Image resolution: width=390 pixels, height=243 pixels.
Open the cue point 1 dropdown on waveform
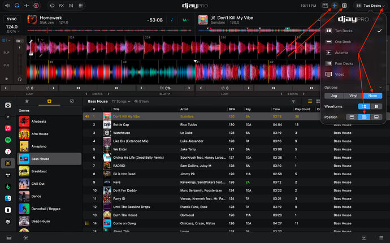tap(40, 40)
